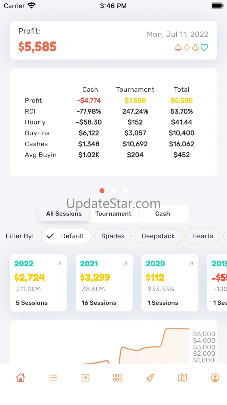Open the profile account icon
Image resolution: width=227 pixels, height=405 pixels.
215,378
